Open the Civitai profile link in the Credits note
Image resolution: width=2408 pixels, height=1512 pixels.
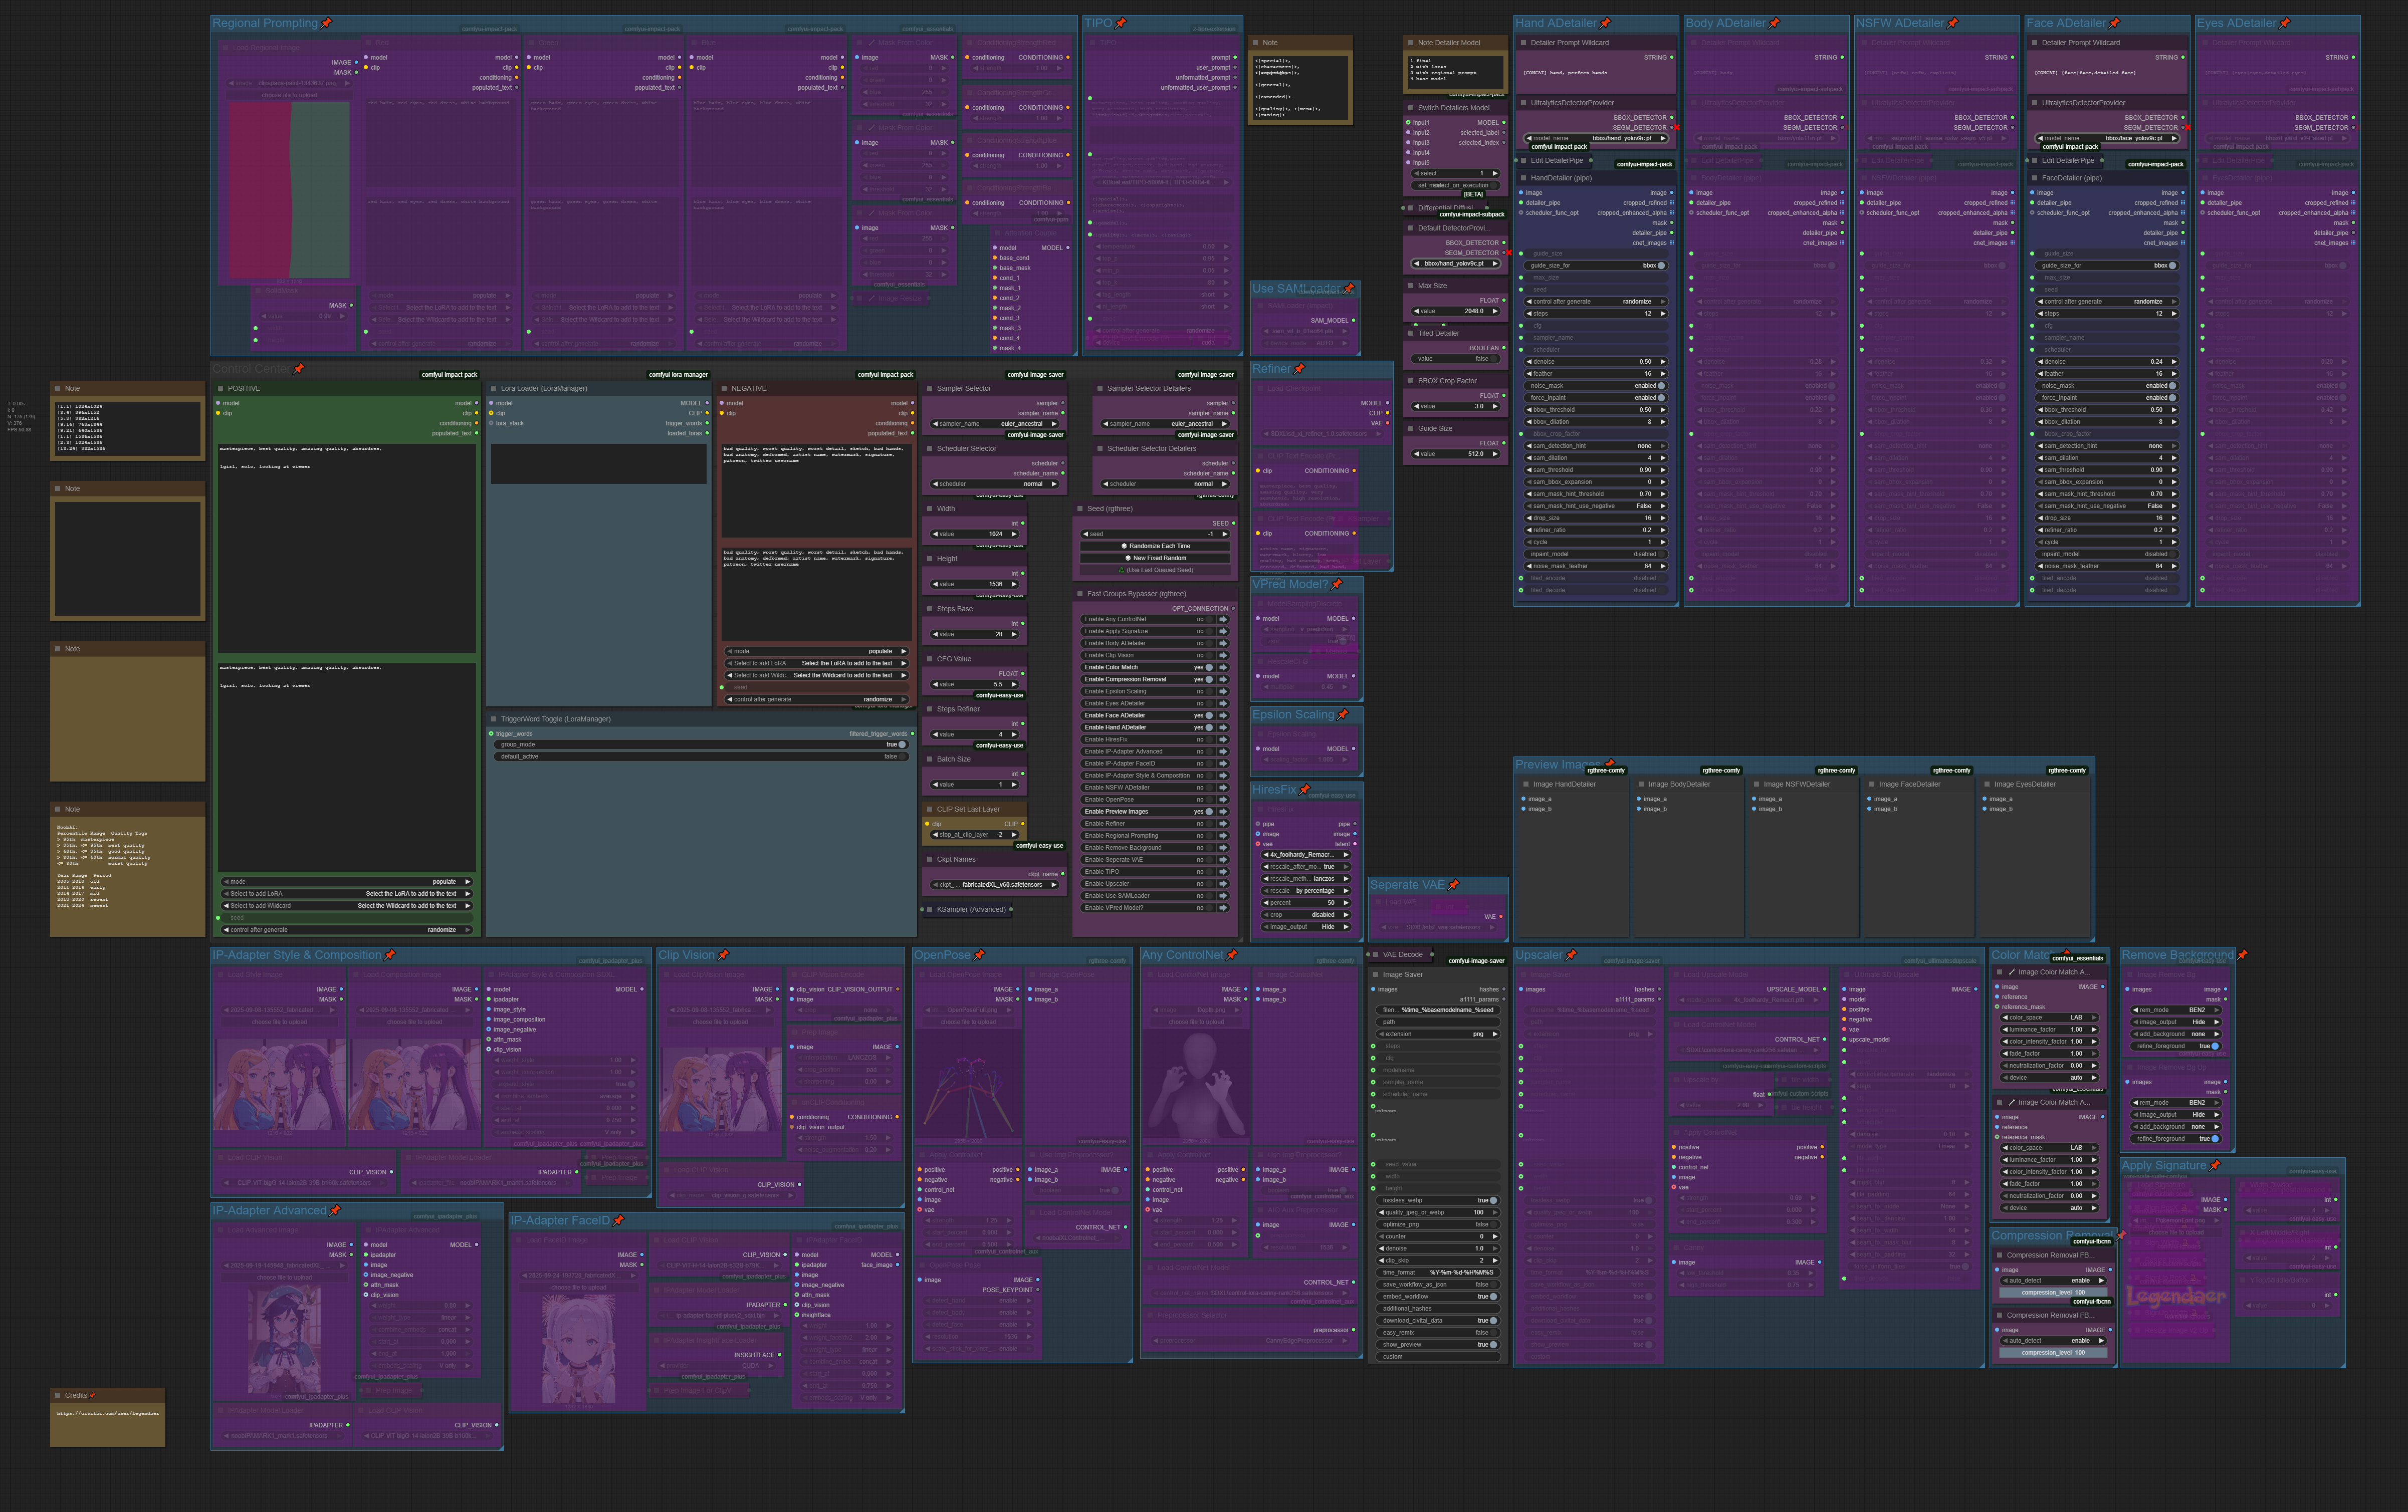107,1413
